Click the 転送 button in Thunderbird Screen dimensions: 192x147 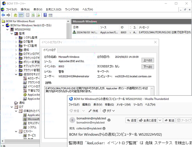pos(169,120)
